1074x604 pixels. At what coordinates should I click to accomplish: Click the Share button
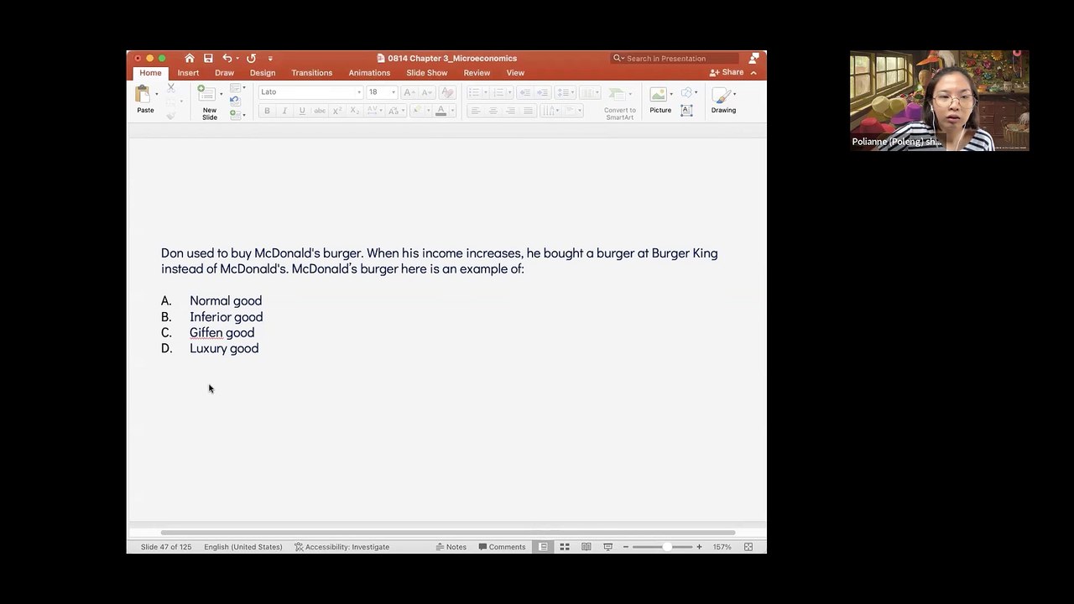[727, 72]
